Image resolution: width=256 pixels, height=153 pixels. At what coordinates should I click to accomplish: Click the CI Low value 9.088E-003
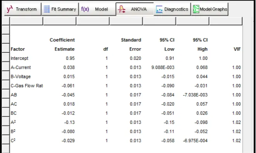point(163,68)
